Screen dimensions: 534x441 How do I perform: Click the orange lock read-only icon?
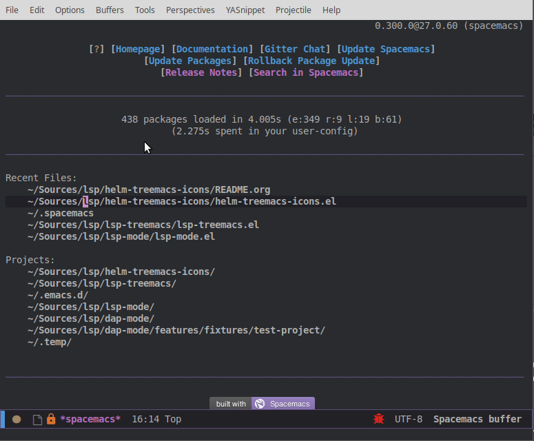(51, 419)
